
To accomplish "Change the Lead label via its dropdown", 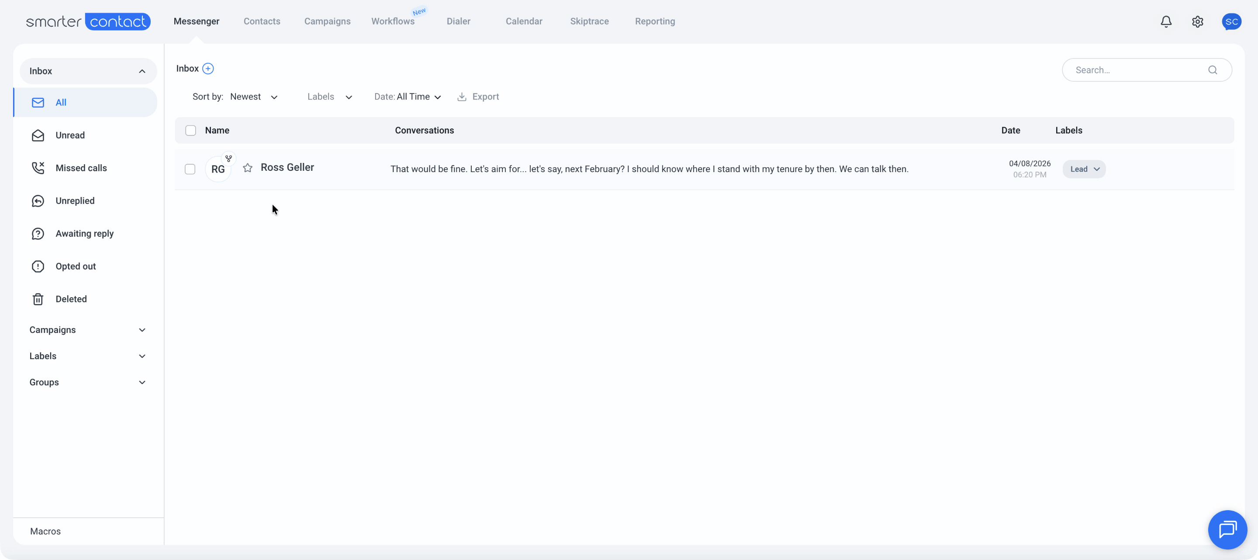I will (x=1096, y=169).
